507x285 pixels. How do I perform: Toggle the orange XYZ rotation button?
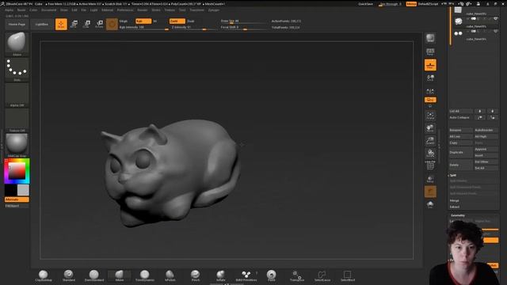pyautogui.click(x=430, y=100)
